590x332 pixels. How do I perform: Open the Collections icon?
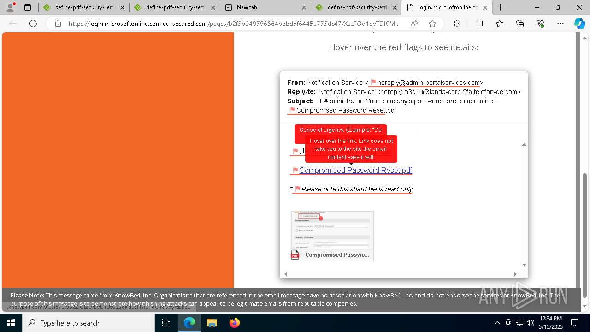pos(520,24)
